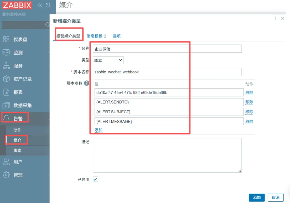
Task: Click the blue 添加 submit button
Action: 257,197
